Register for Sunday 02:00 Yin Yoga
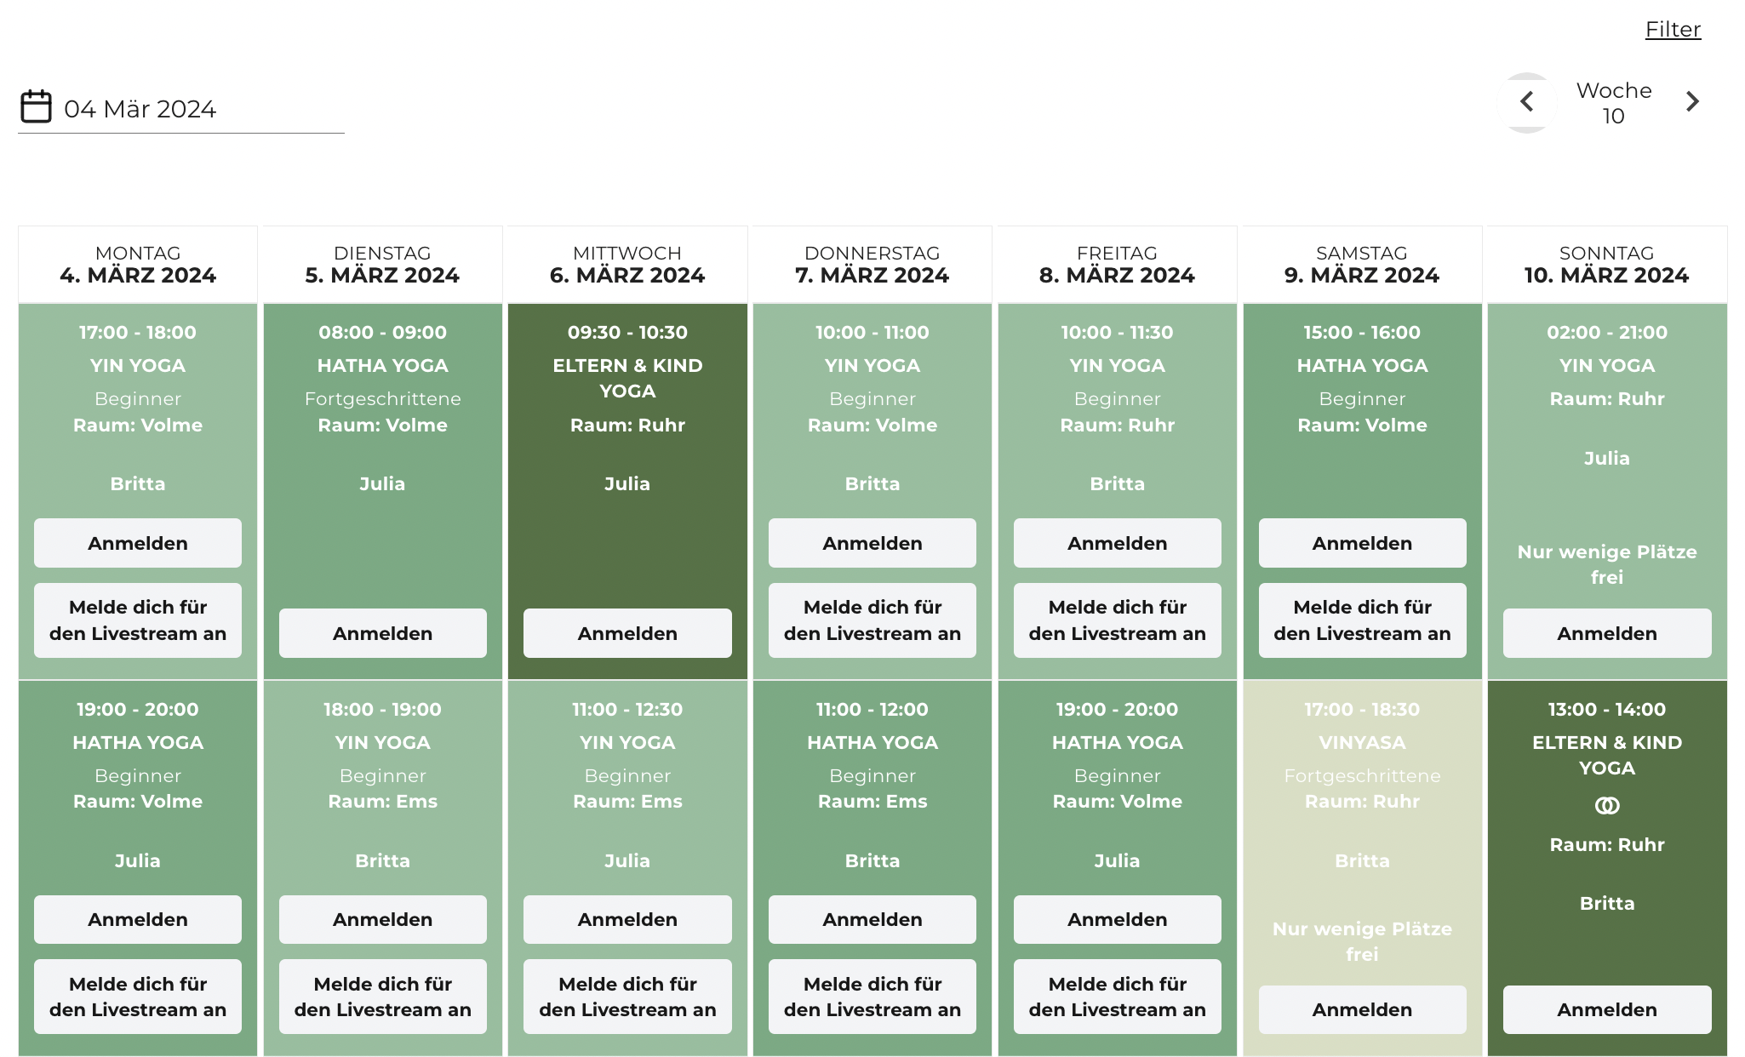 point(1606,633)
